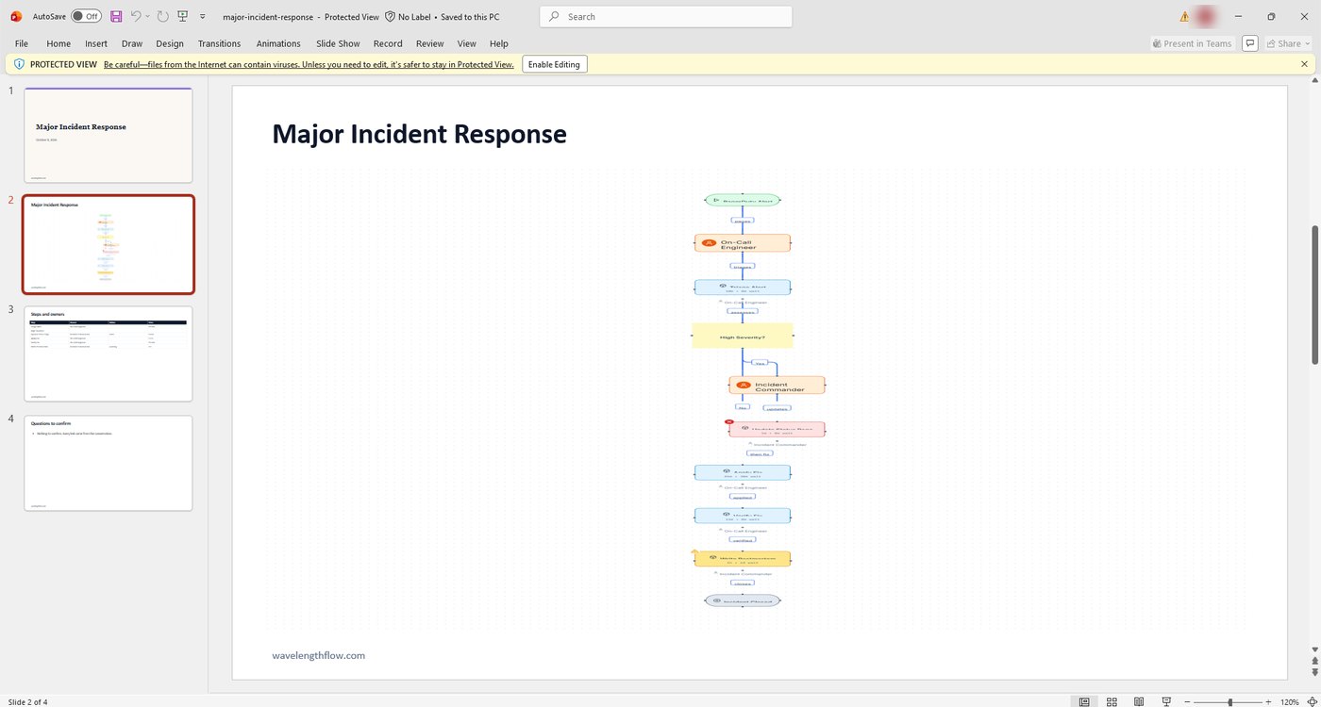Start Slide Show from status bar icon
Image resolution: width=1321 pixels, height=707 pixels.
pos(1166,701)
